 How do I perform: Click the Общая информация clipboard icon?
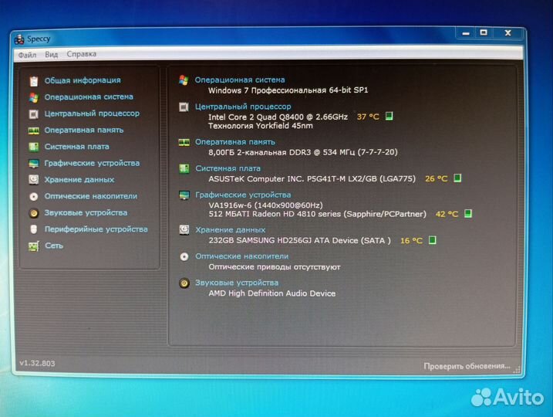point(34,81)
